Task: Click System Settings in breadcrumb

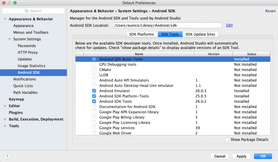Action: (x=133, y=11)
